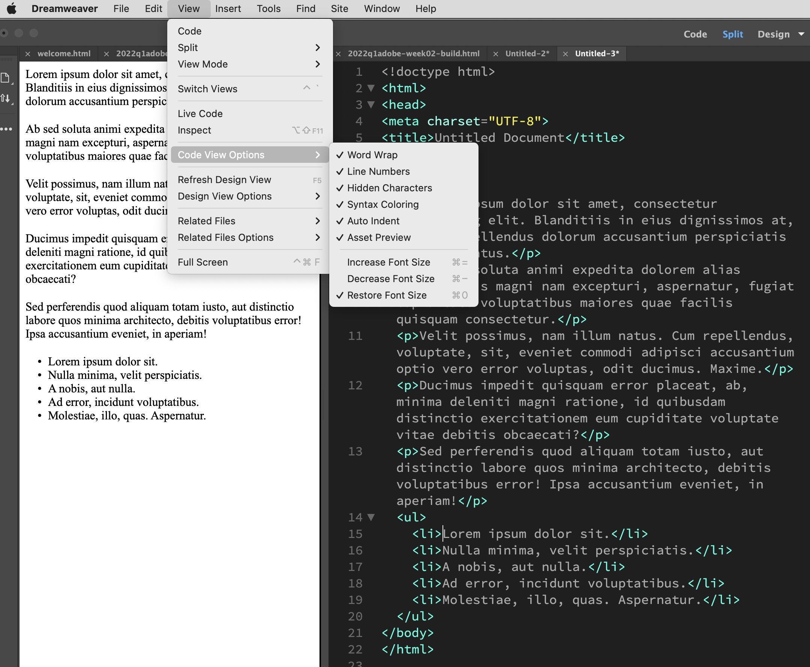810x667 pixels.
Task: Click line number 15 in the gutter
Action: point(355,534)
